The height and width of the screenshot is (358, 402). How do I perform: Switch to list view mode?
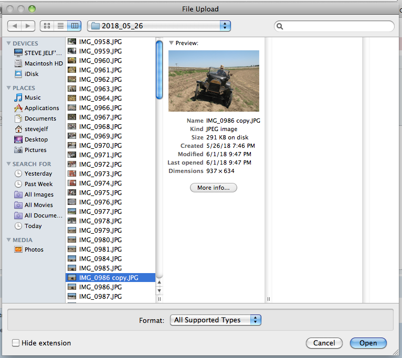[x=60, y=26]
